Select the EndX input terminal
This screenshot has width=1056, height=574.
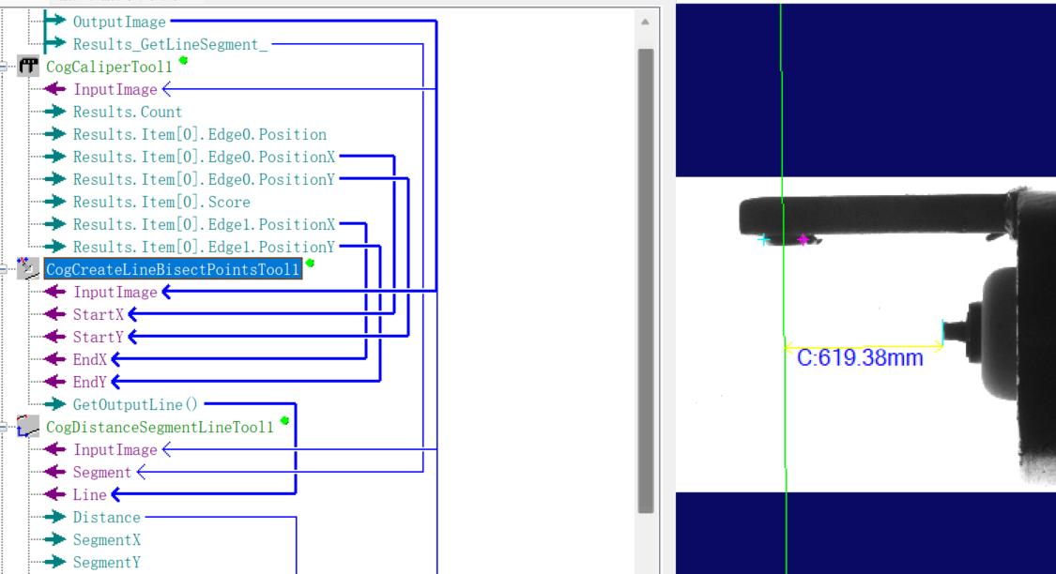[x=90, y=359]
